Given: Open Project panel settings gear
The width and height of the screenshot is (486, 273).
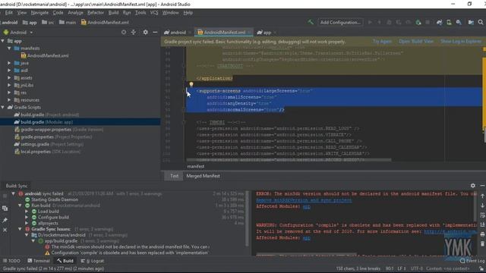Looking at the screenshot, I should tap(145, 32).
